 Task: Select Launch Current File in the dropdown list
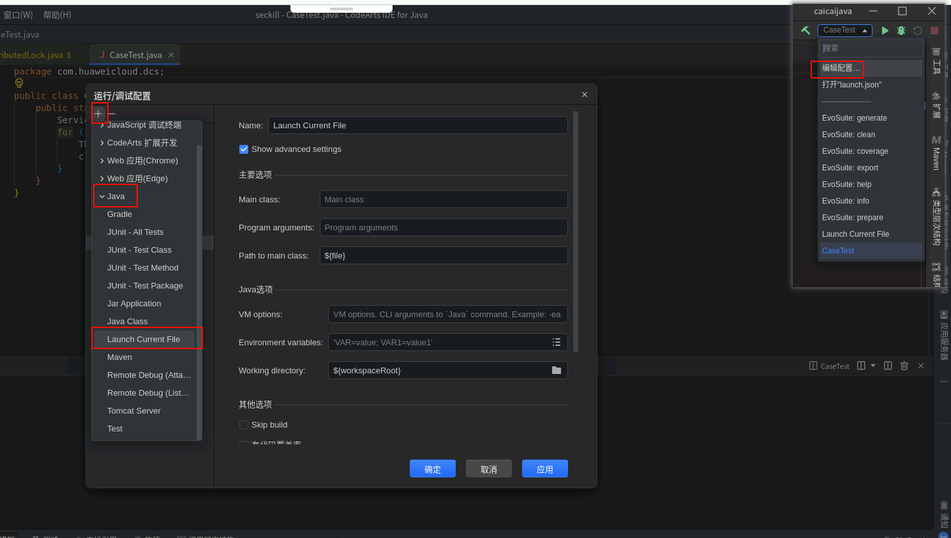tap(871, 234)
